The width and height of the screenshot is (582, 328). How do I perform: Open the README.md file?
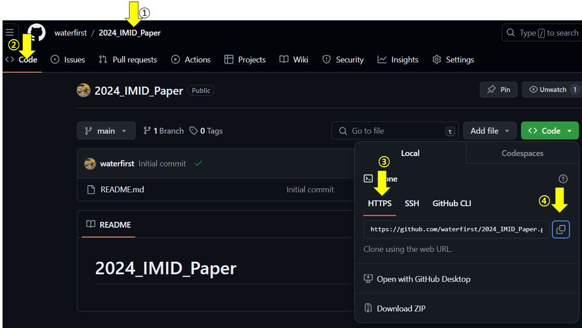[122, 190]
